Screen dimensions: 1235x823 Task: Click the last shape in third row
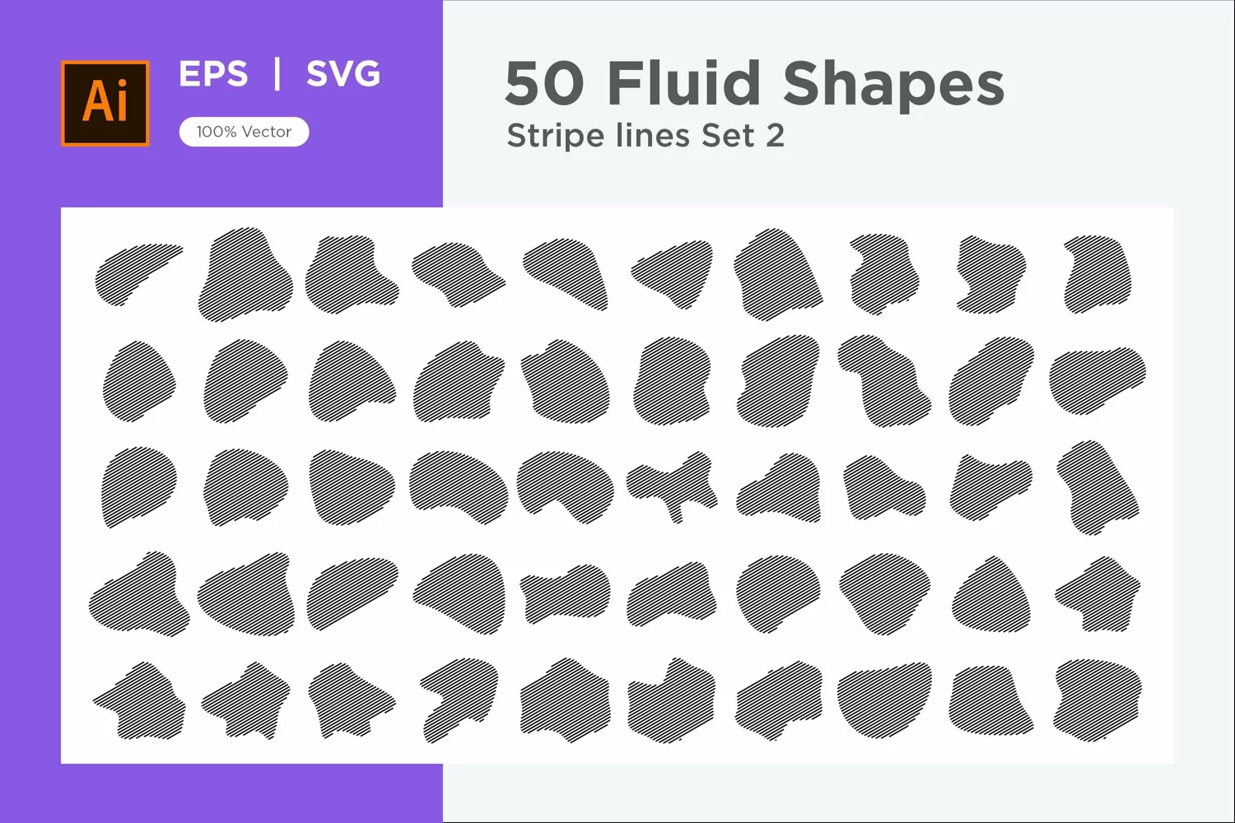click(x=1098, y=486)
